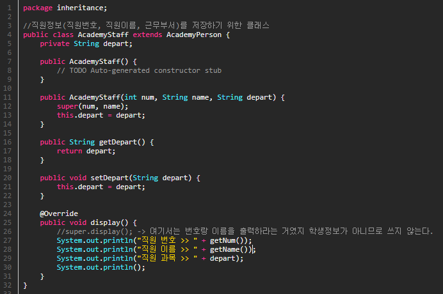Click line number 28 in the gutter
Viewport: 443px width, 294px height.
8,249
